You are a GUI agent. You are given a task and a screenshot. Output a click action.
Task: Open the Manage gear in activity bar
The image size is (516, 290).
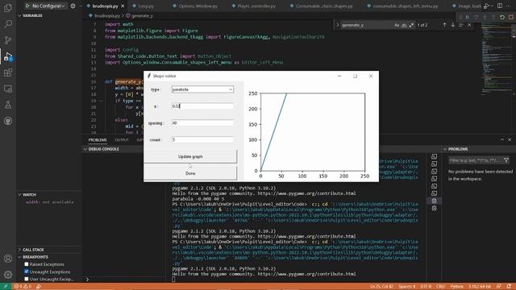pyautogui.click(x=8, y=275)
